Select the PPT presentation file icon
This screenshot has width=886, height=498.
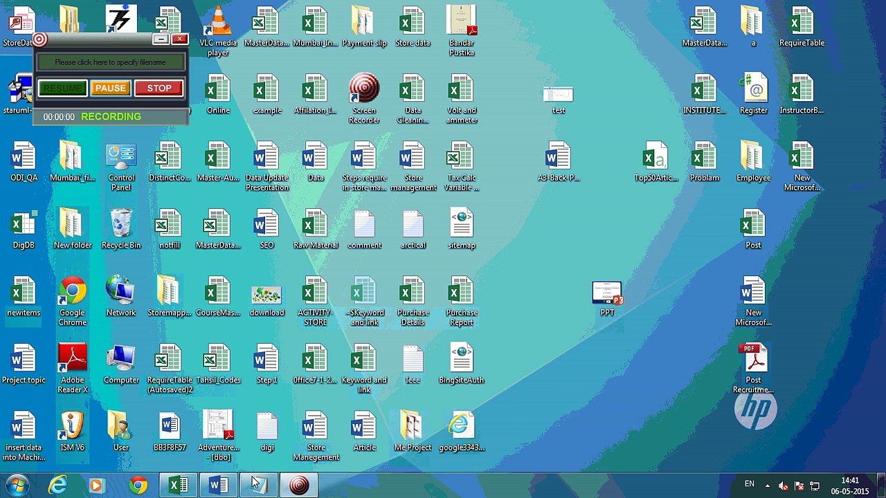607,298
